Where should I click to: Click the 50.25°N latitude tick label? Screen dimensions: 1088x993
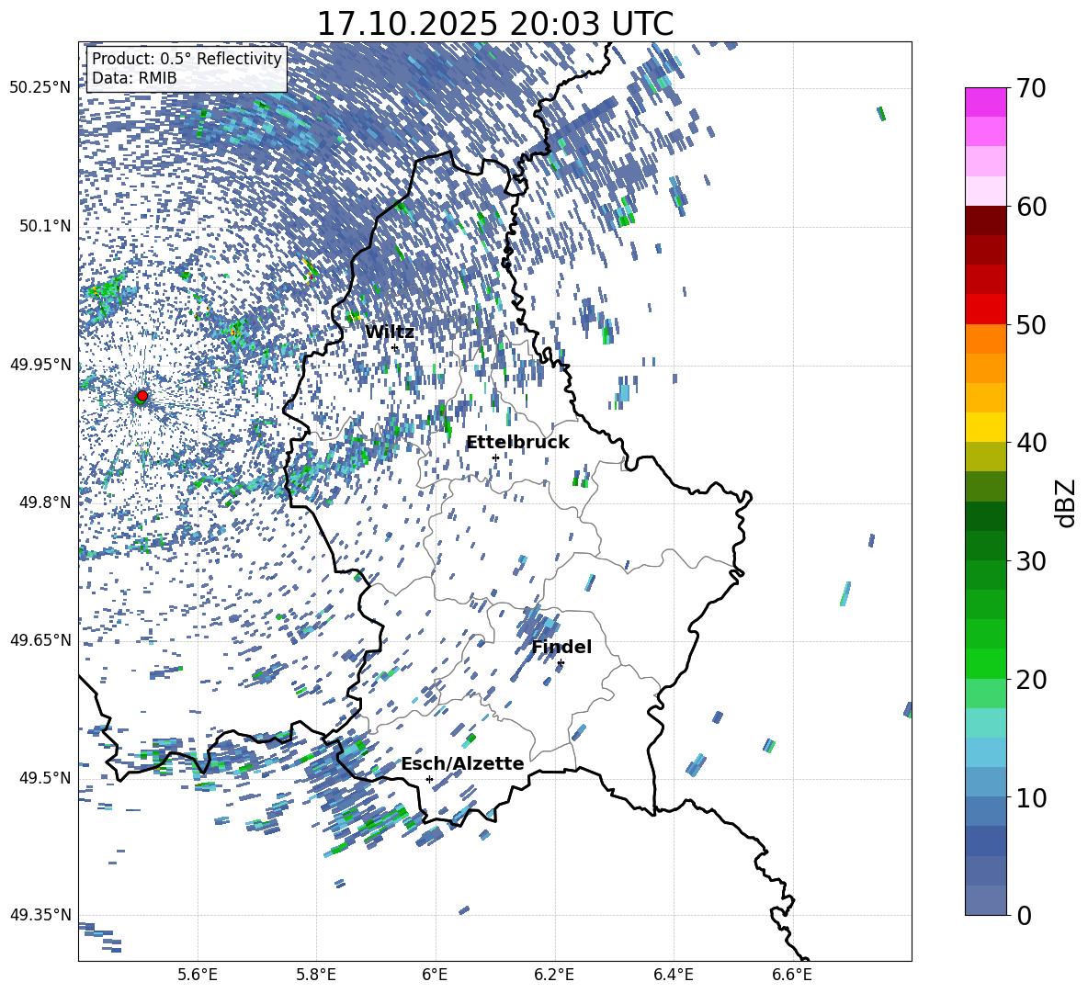(x=40, y=88)
